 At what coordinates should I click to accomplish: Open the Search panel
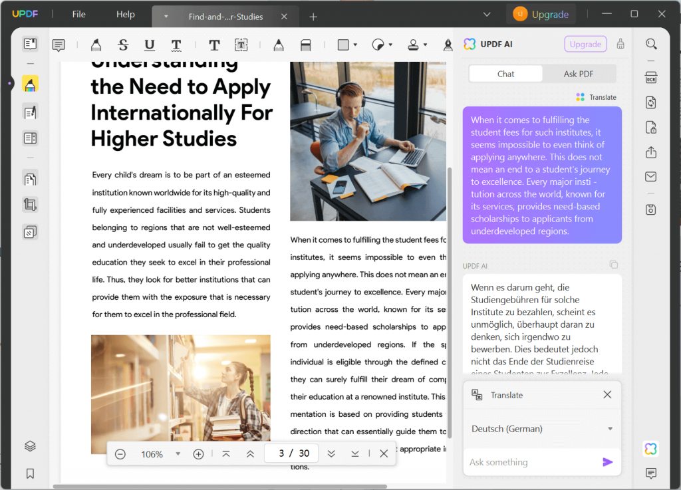pyautogui.click(x=650, y=44)
